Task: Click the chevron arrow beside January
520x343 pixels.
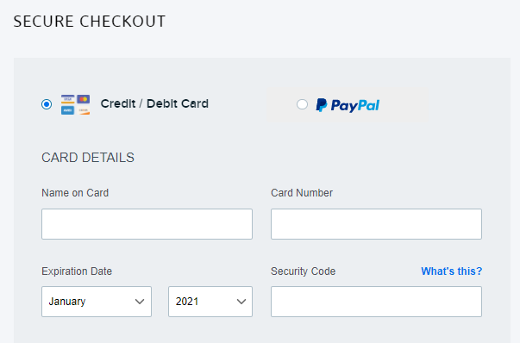Action: tap(140, 302)
